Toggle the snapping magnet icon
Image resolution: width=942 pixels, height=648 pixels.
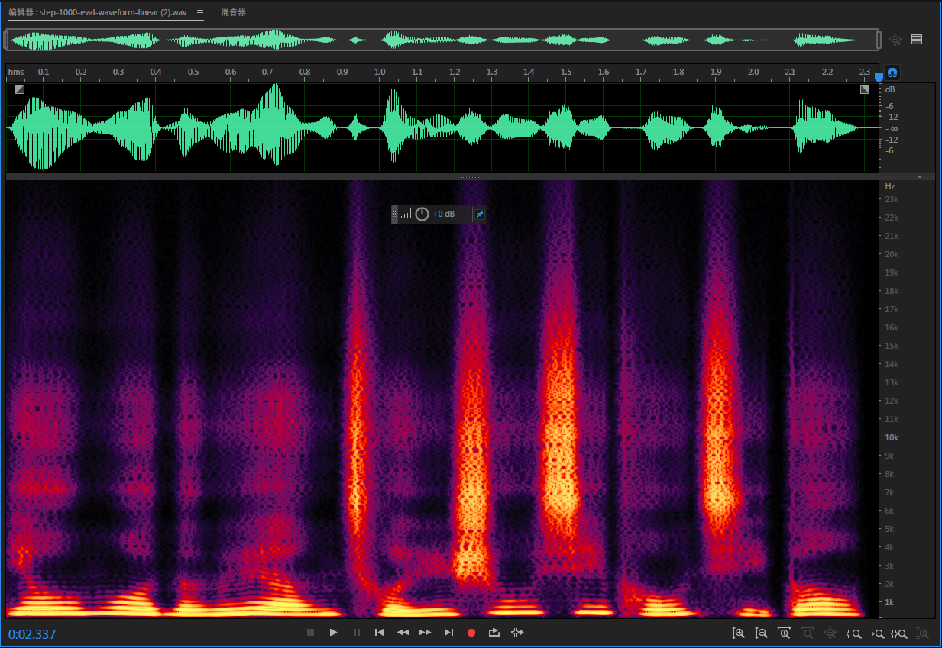click(x=892, y=73)
